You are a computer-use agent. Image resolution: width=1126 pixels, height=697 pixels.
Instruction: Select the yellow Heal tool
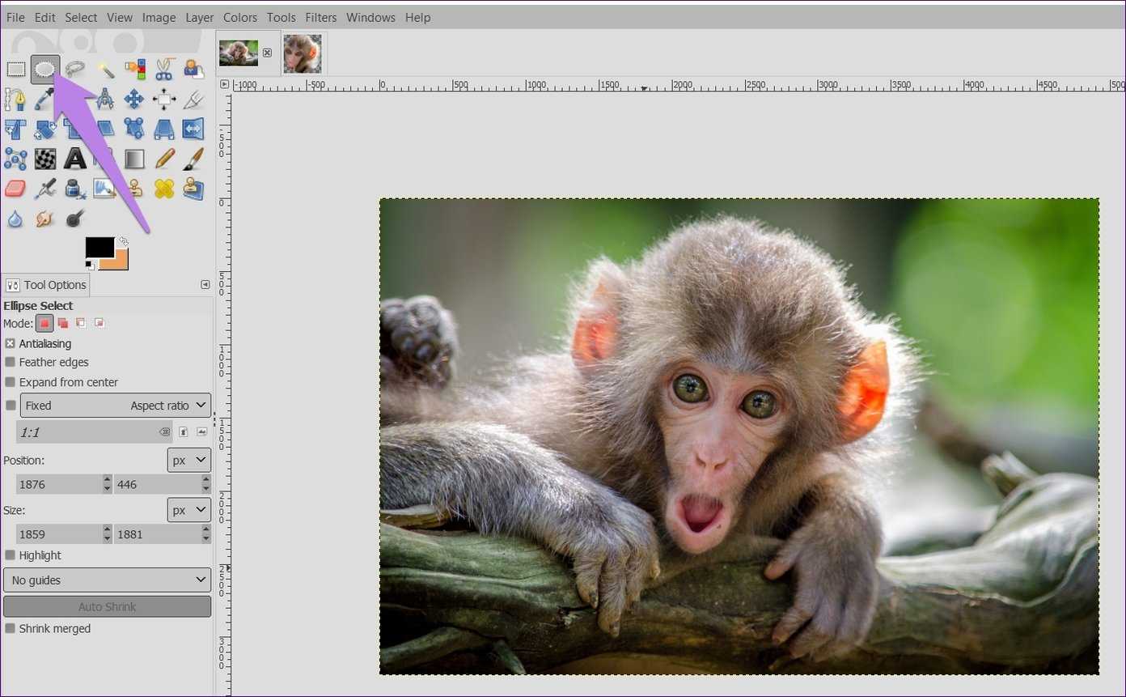[x=164, y=189]
